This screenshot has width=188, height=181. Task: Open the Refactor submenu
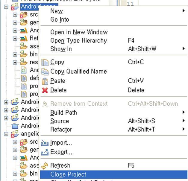point(113,129)
